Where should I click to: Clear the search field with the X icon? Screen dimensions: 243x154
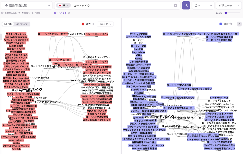175,5
